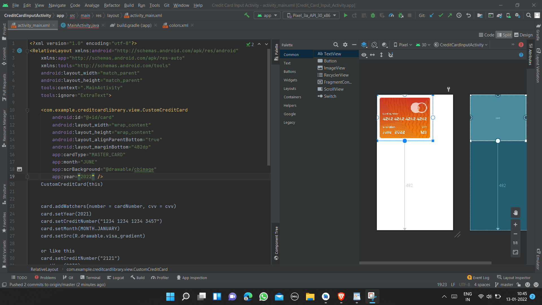Toggle view options with the eye icon

(x=364, y=55)
